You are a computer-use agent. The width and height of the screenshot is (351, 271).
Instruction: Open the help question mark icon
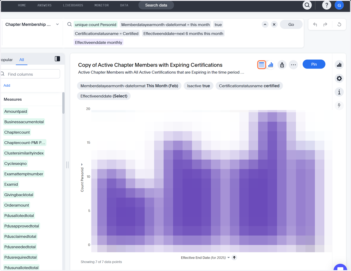[326, 5]
